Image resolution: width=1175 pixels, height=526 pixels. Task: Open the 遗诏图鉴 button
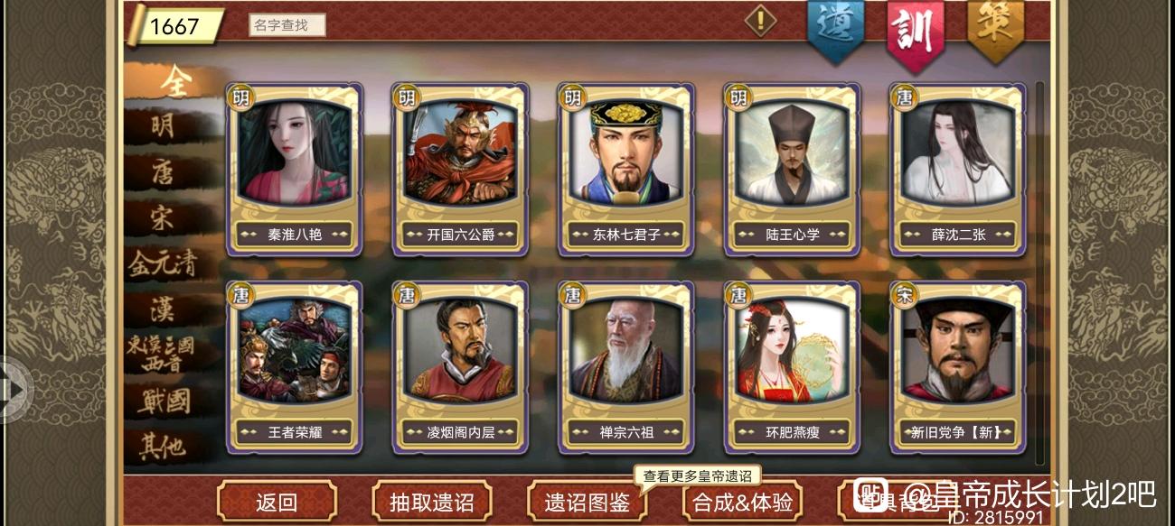point(587,502)
